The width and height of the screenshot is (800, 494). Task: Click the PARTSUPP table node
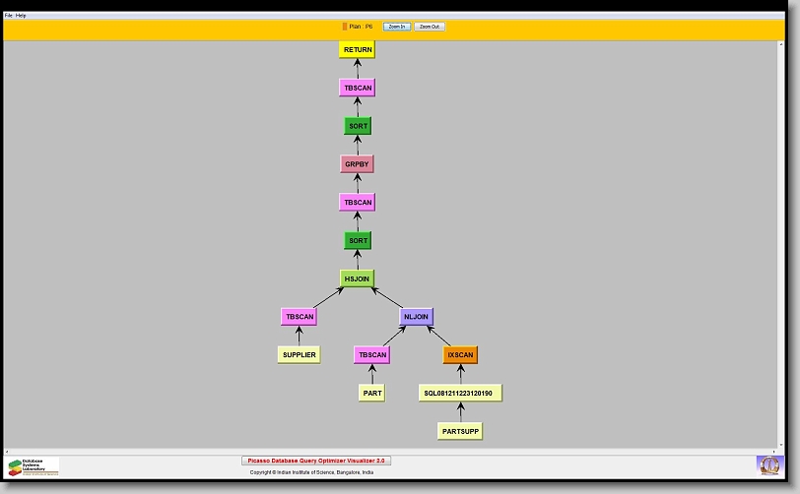(460, 431)
